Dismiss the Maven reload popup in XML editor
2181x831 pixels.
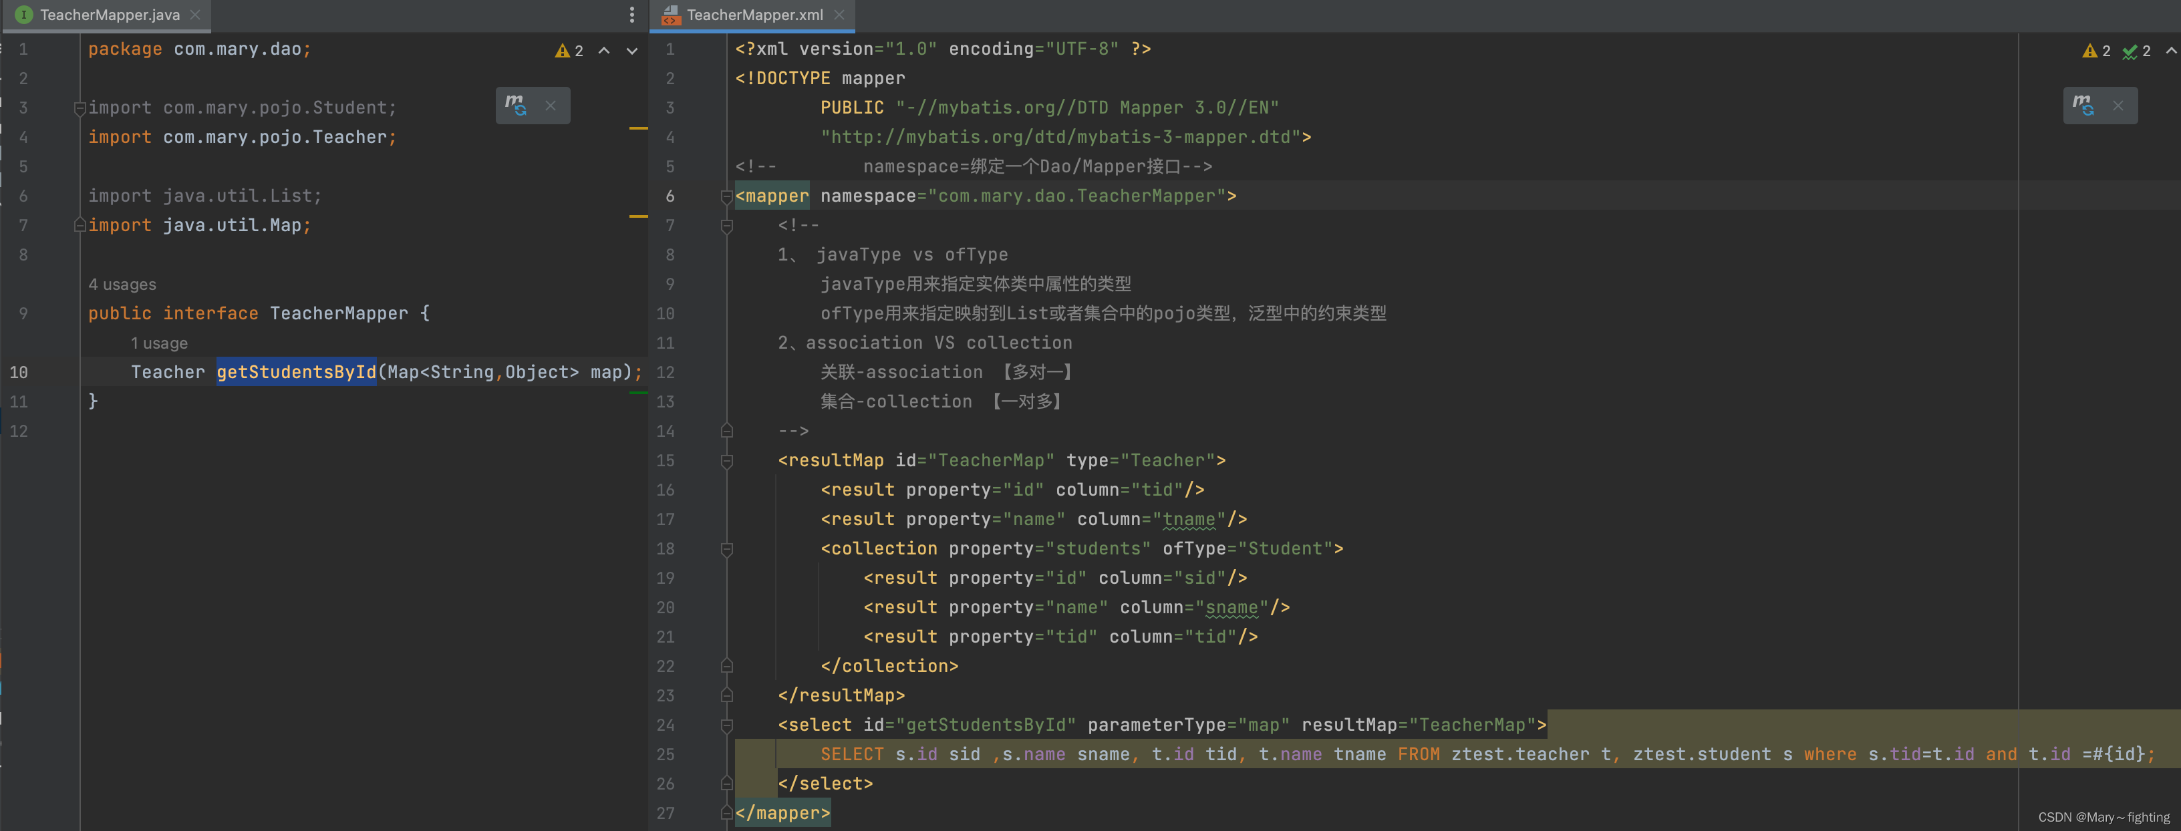tap(2118, 106)
